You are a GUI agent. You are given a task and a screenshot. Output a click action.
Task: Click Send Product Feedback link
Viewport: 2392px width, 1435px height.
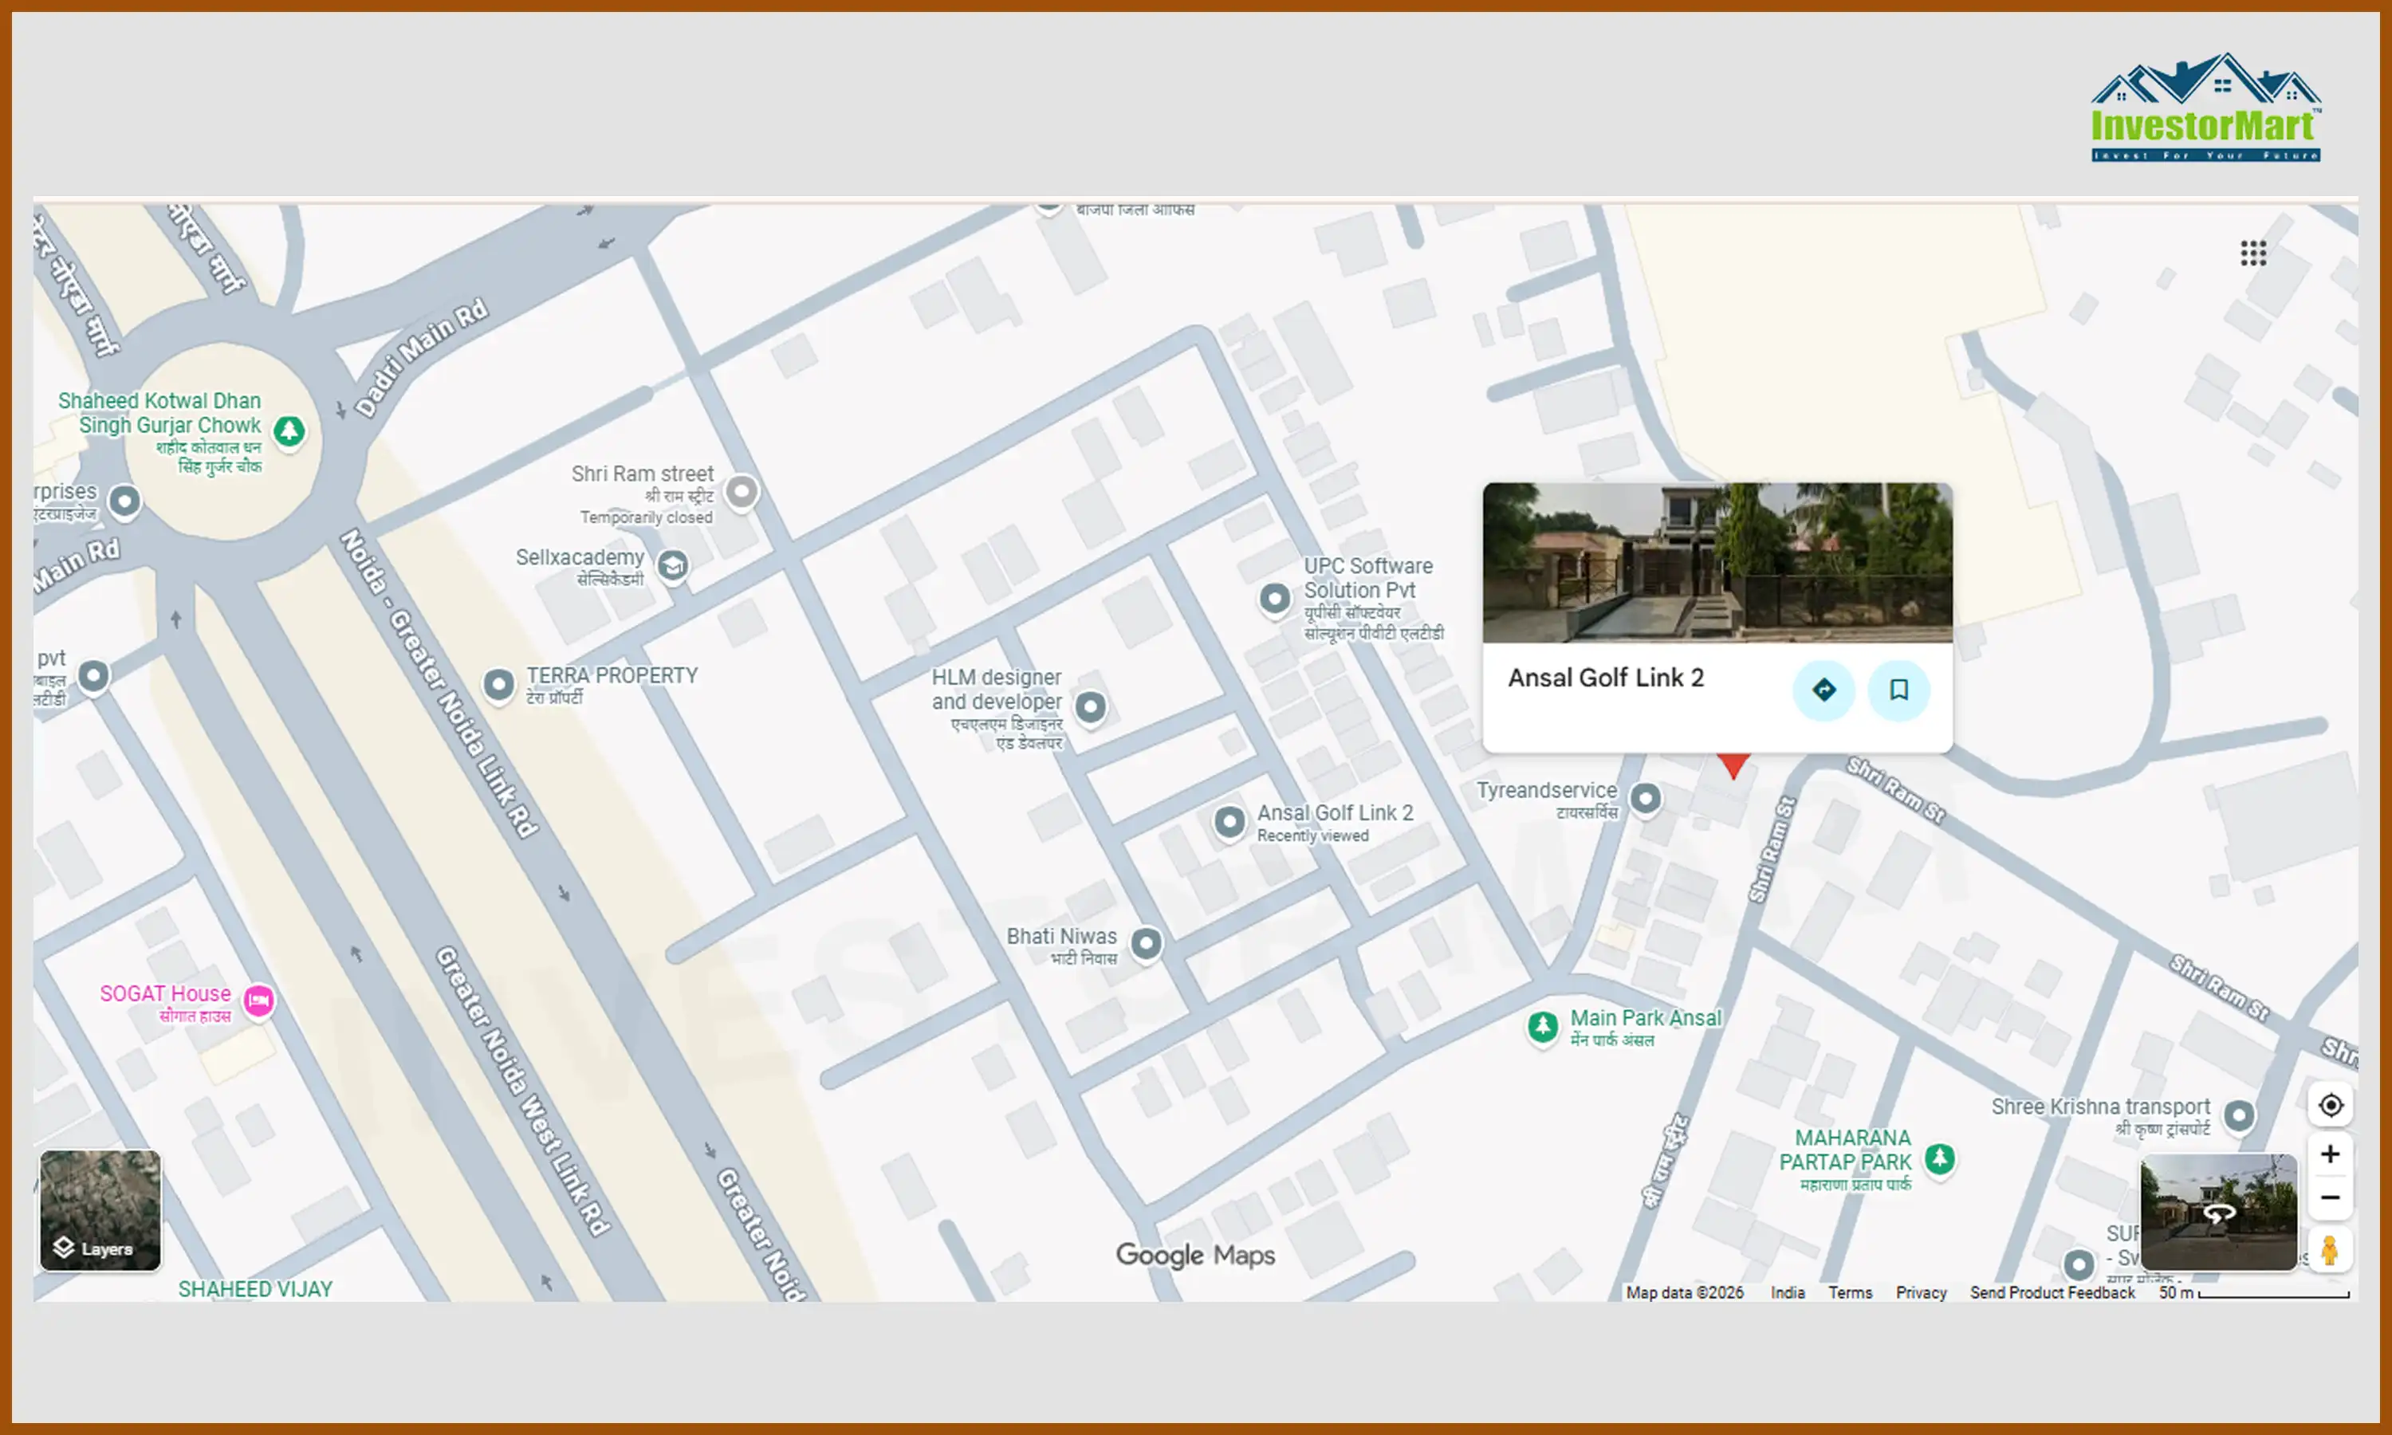(x=2052, y=1291)
